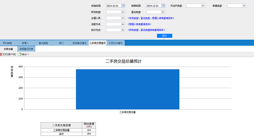Click the x-axis label 二手房交易总量
The height and width of the screenshot is (139, 254).
(x=128, y=112)
